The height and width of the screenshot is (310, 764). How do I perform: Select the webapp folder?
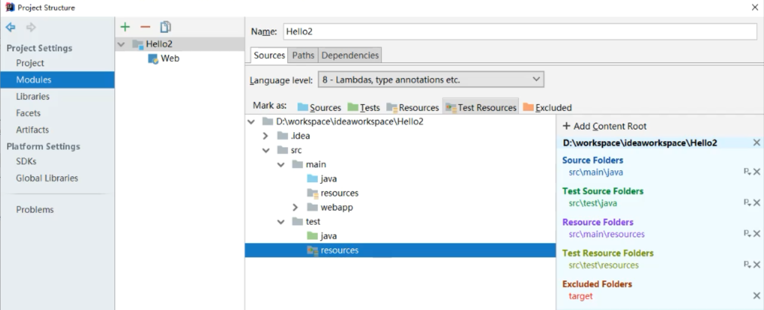click(x=337, y=207)
